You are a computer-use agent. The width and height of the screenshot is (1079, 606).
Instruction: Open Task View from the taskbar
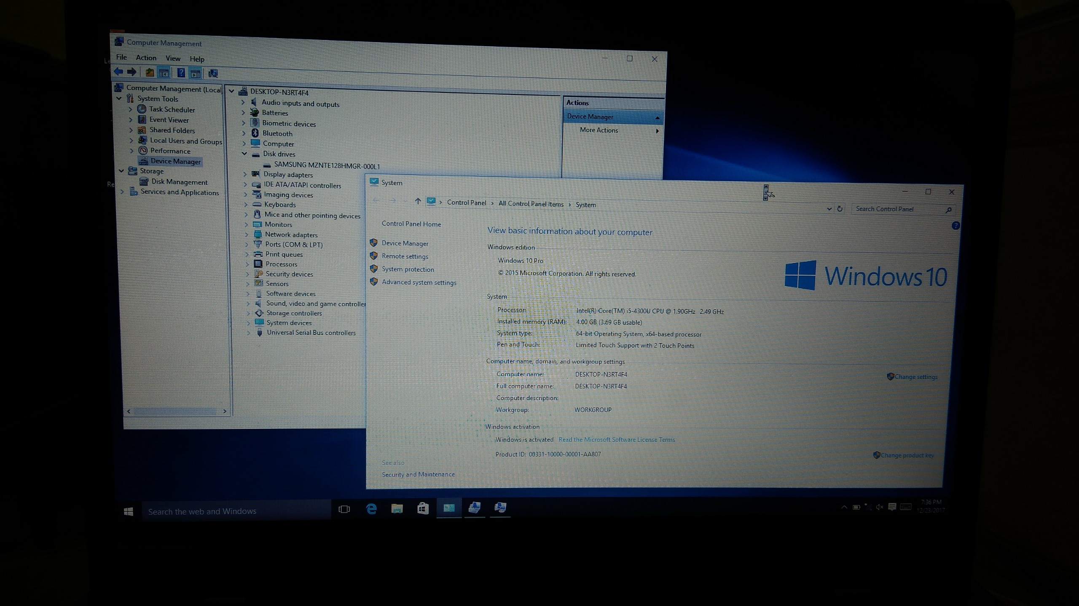[344, 510]
